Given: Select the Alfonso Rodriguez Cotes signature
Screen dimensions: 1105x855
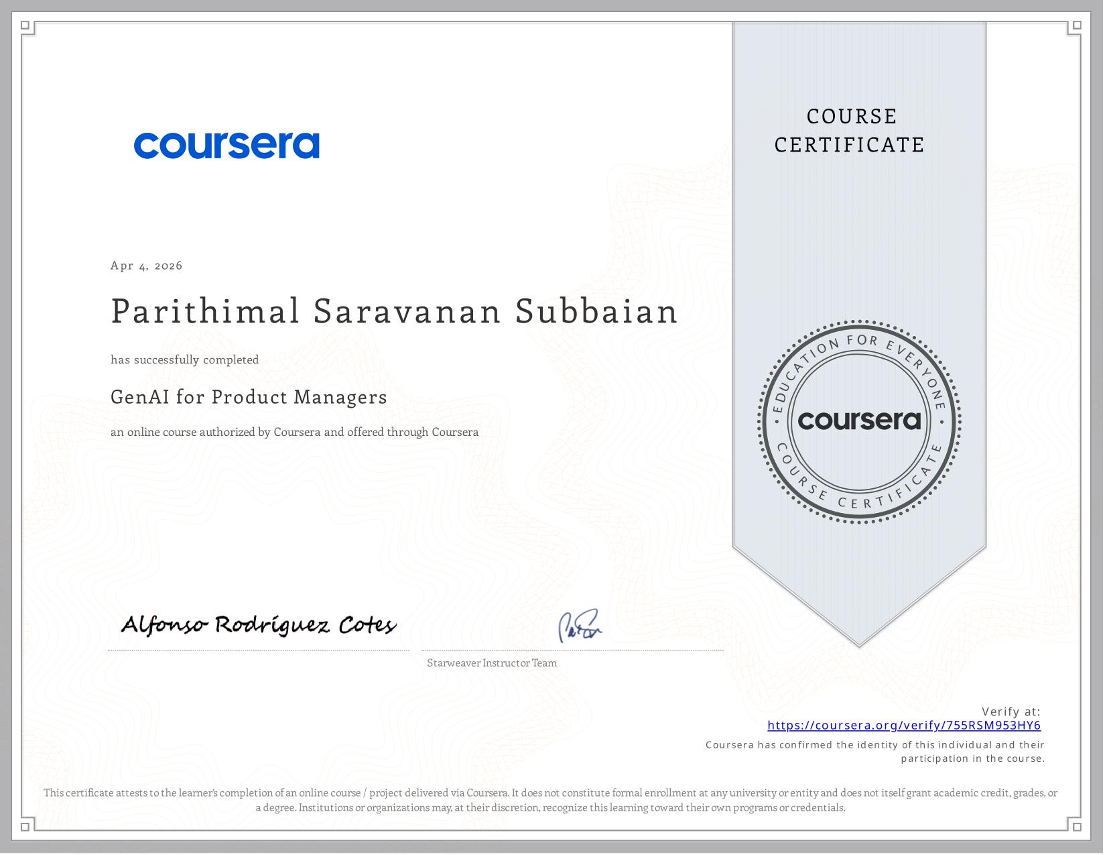Looking at the screenshot, I should pyautogui.click(x=258, y=625).
